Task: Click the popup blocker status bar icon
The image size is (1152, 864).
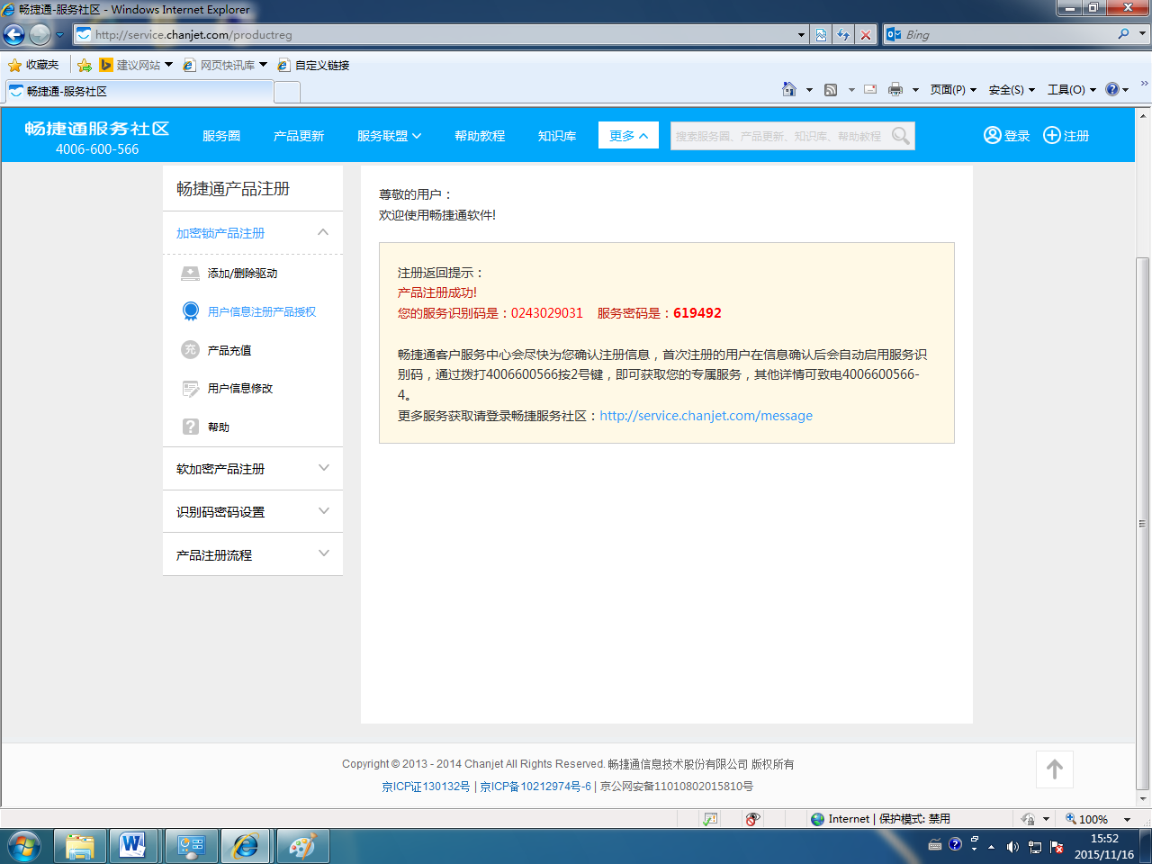Action: point(752,819)
